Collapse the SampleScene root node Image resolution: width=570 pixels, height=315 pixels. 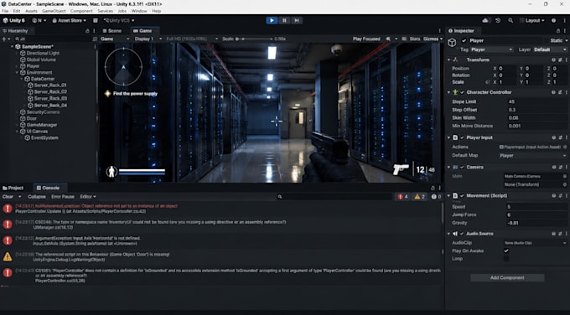click(12, 47)
